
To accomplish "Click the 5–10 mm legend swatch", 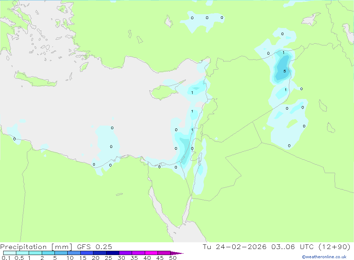I will point(61,253).
